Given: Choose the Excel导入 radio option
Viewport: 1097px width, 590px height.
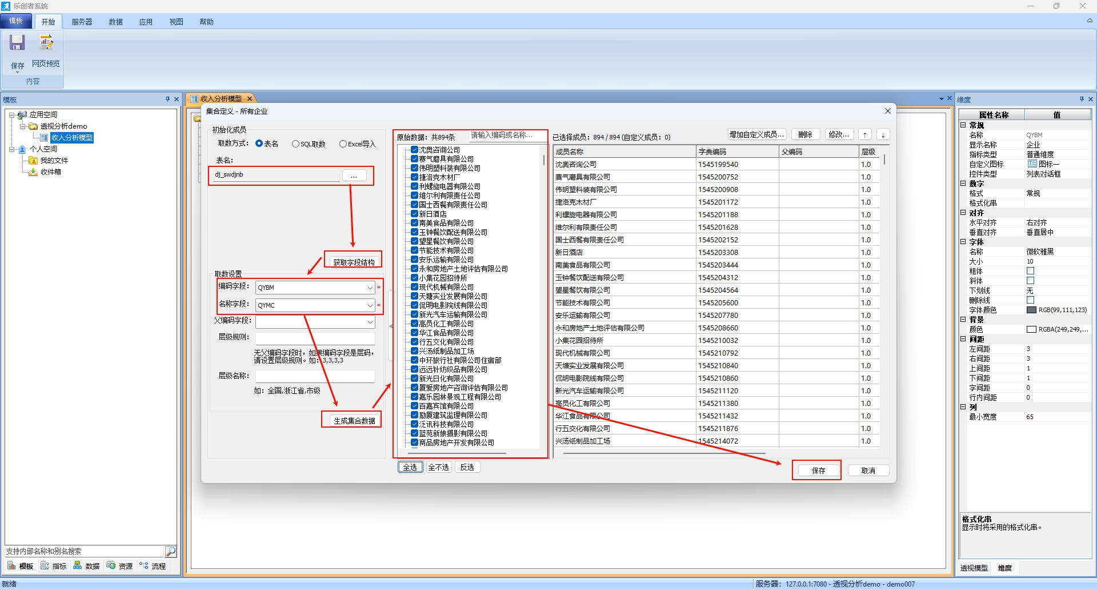Looking at the screenshot, I should 343,144.
